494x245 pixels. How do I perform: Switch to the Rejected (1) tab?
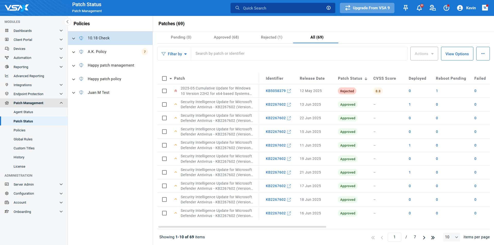(271, 37)
